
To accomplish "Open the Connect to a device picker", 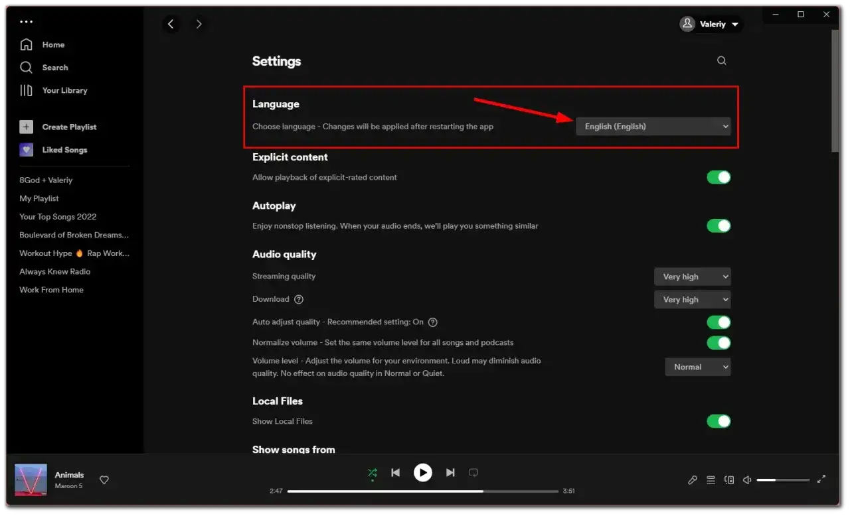I will [x=729, y=480].
